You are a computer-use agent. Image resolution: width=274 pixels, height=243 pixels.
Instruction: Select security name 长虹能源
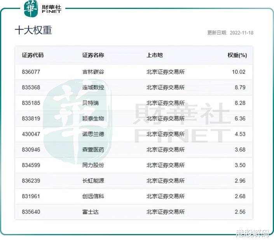pos(93,181)
